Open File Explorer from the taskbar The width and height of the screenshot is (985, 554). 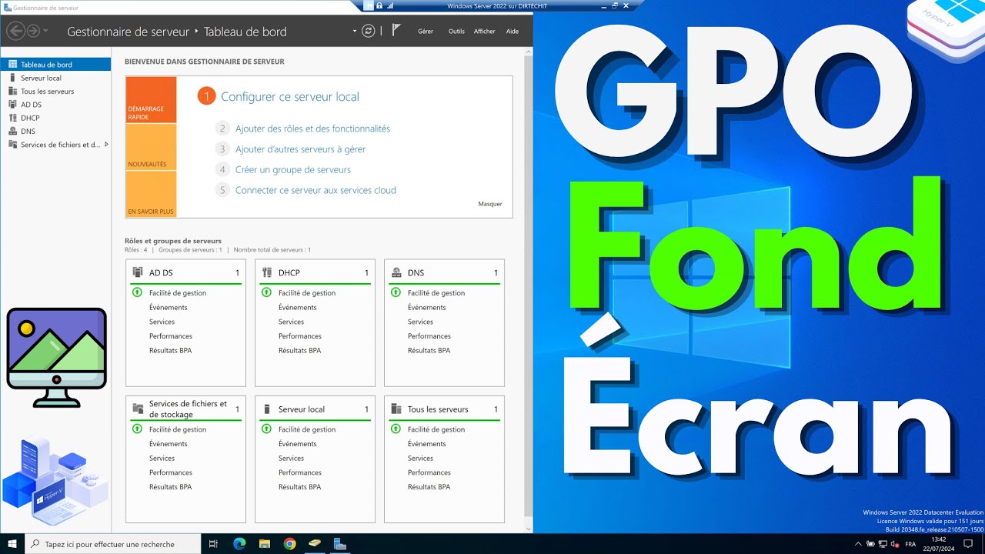pyautogui.click(x=264, y=544)
